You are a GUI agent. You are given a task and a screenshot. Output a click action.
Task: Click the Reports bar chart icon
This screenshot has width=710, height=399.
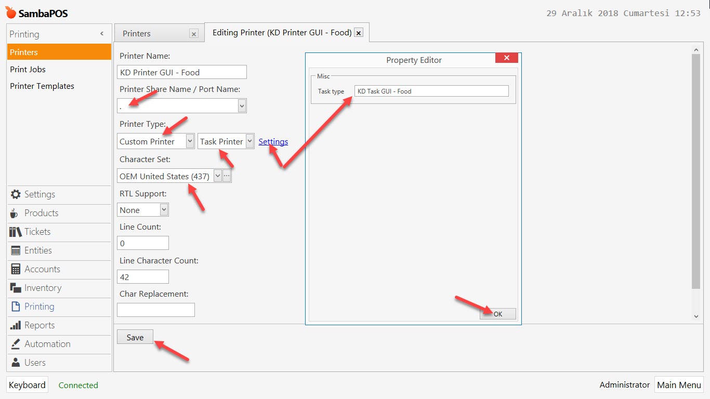[x=16, y=325]
